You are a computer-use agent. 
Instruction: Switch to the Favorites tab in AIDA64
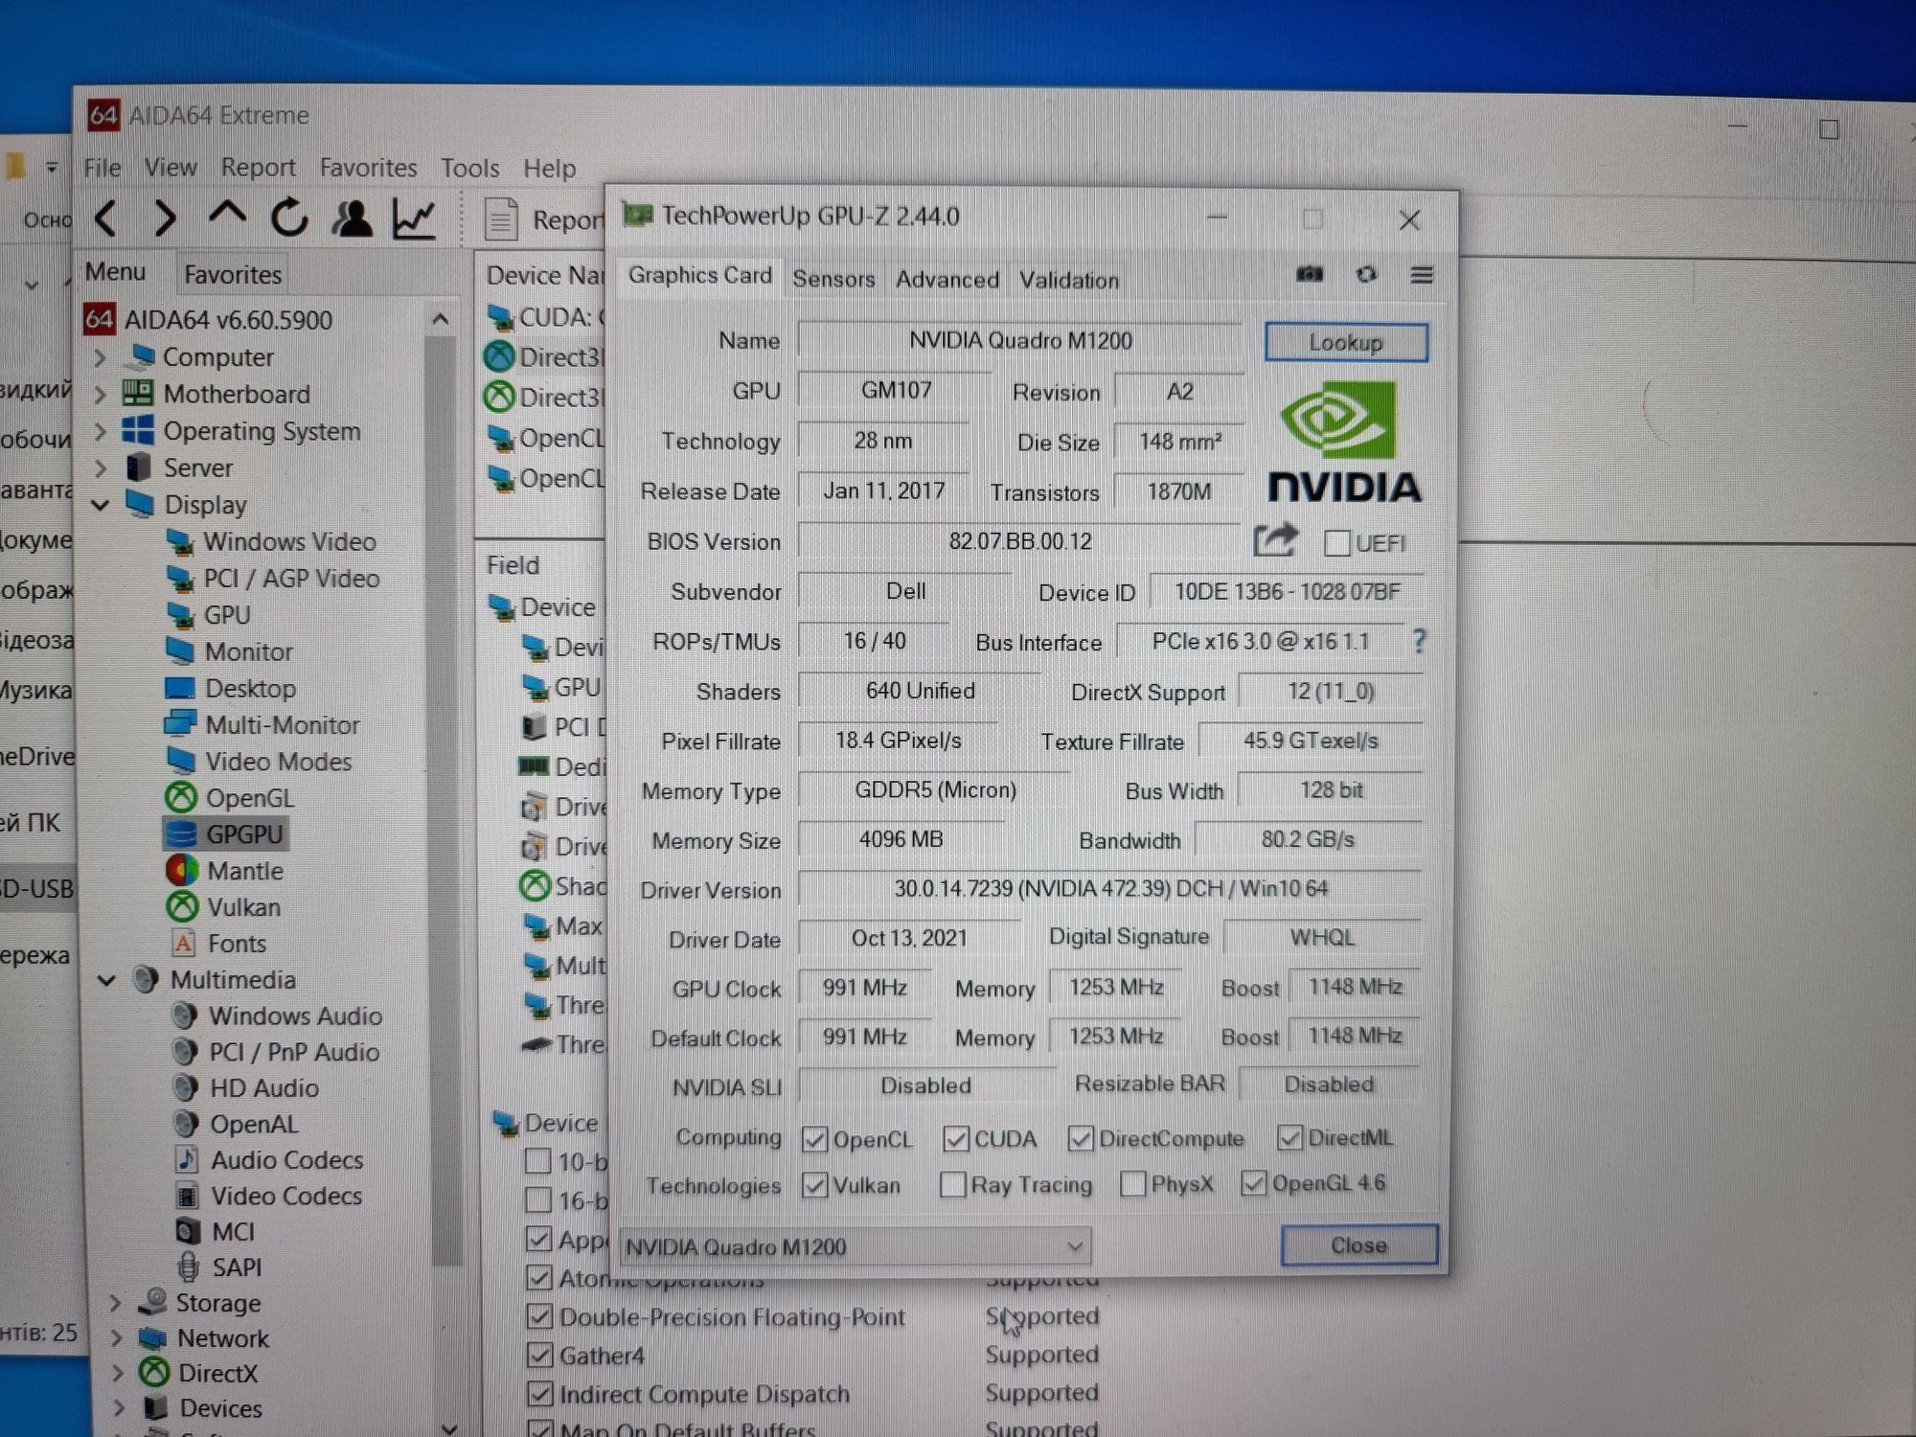[x=233, y=275]
